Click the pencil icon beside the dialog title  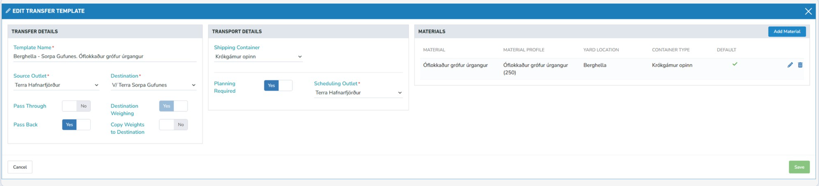[x=8, y=11]
